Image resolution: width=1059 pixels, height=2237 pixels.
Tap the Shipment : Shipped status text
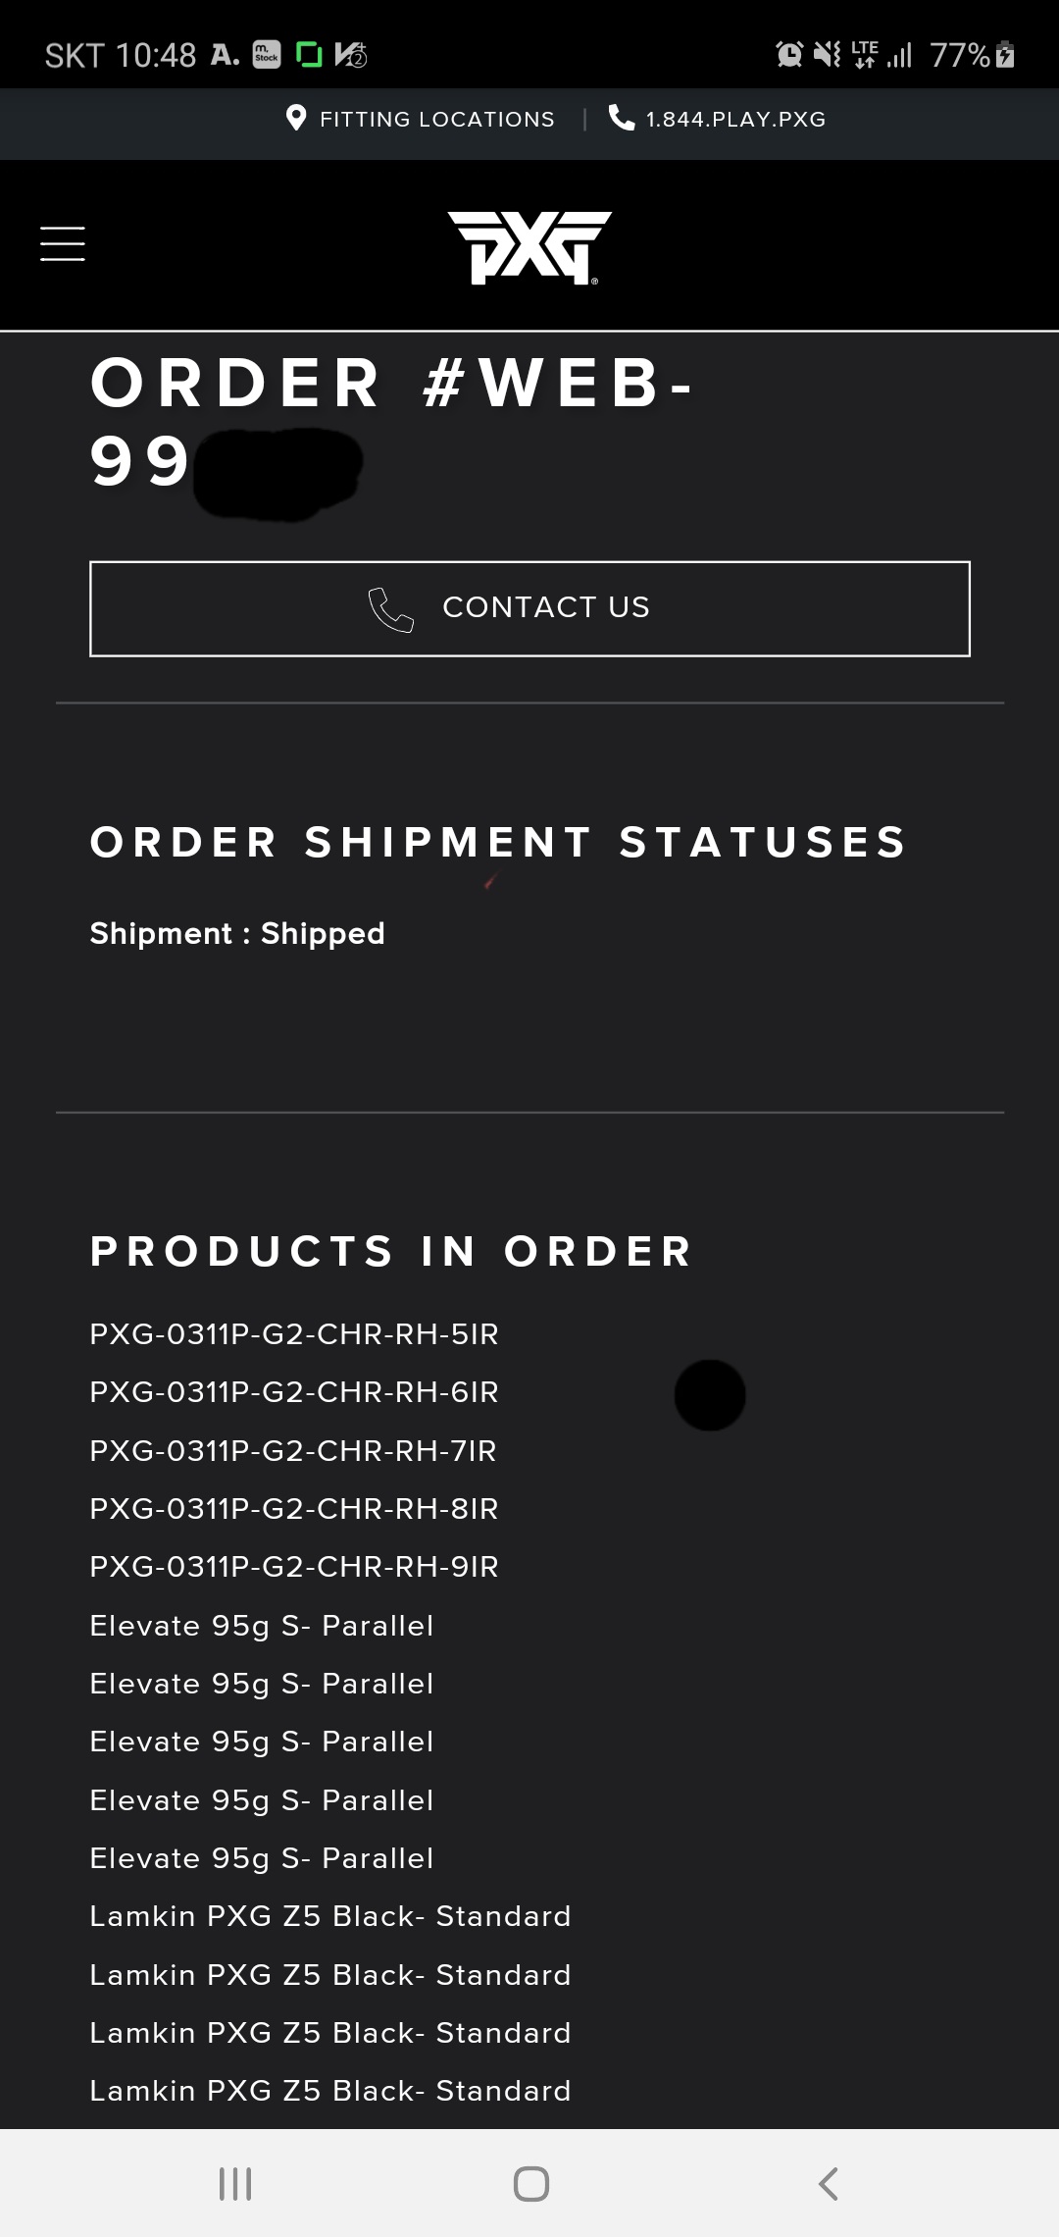click(x=237, y=933)
